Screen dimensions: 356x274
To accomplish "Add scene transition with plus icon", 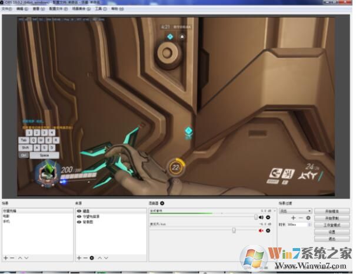I will (x=294, y=218).
